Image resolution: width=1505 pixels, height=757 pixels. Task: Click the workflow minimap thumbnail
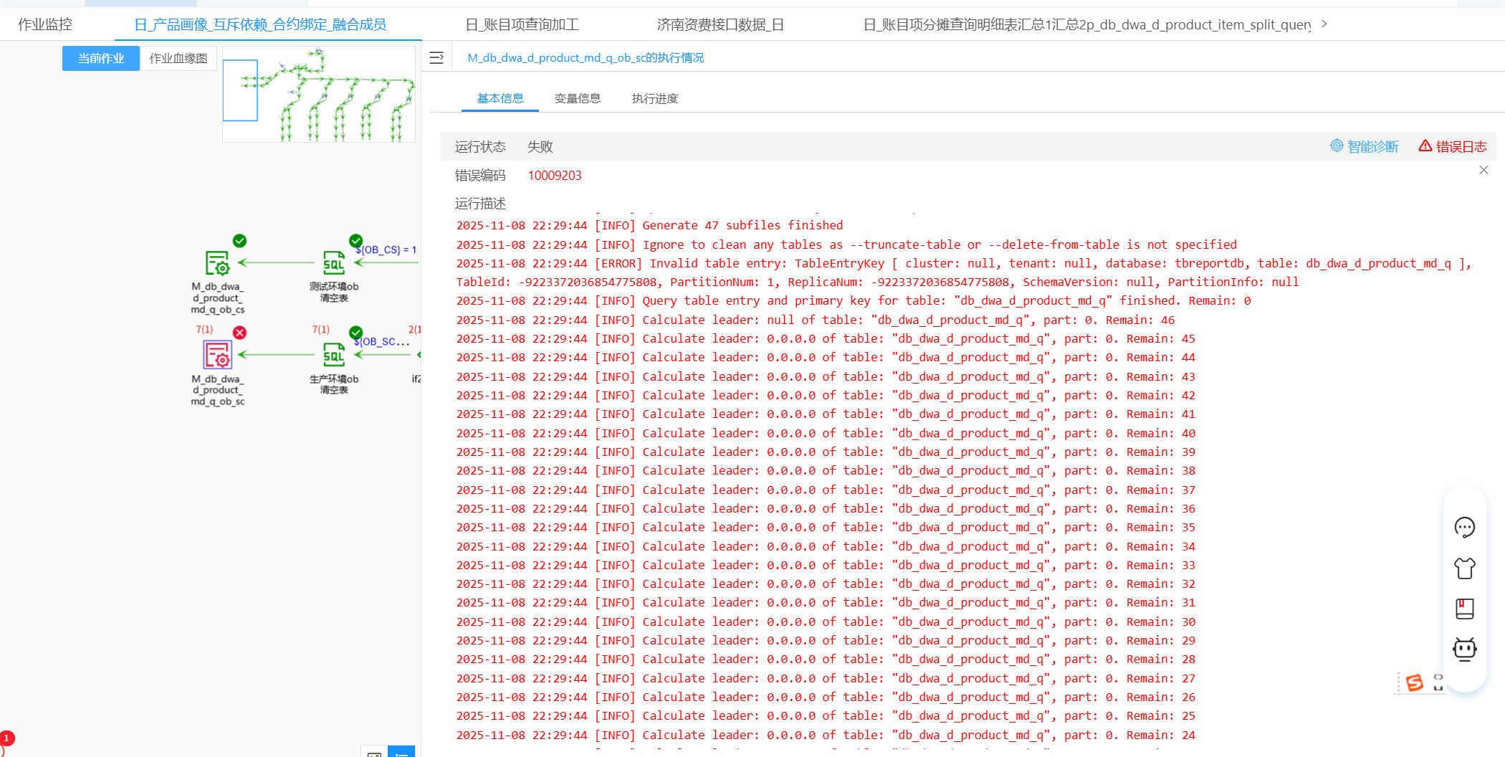(319, 94)
